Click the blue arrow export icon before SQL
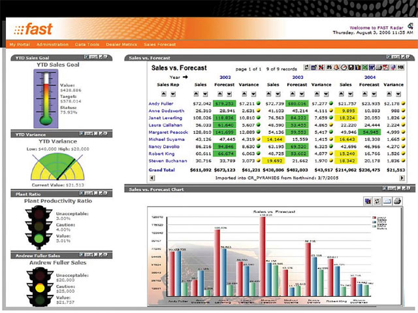The image size is (418, 313). 393,67
